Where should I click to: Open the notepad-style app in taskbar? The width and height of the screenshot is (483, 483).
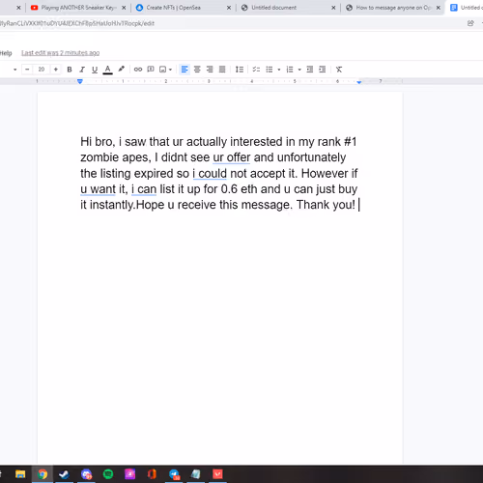[x=196, y=474]
